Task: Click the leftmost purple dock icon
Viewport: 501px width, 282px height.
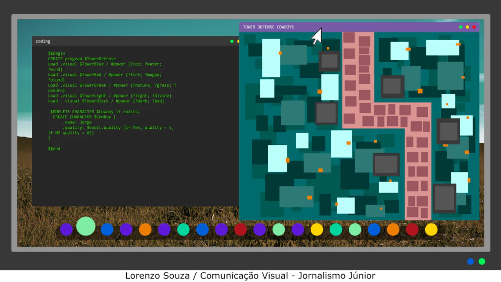Action: point(67,230)
